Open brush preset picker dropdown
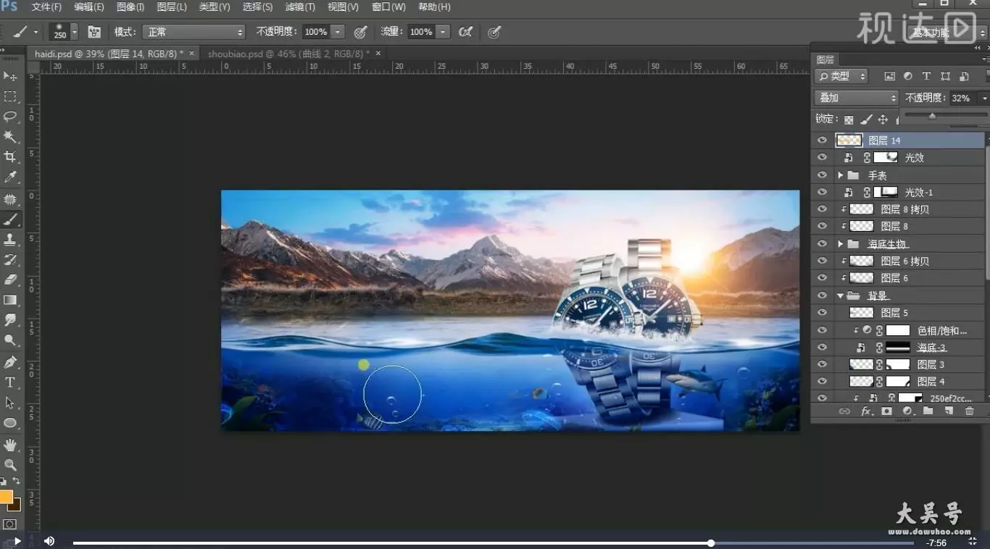This screenshot has height=549, width=990. 74,32
